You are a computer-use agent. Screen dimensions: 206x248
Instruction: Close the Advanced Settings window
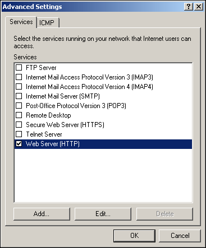[x=199, y=7]
